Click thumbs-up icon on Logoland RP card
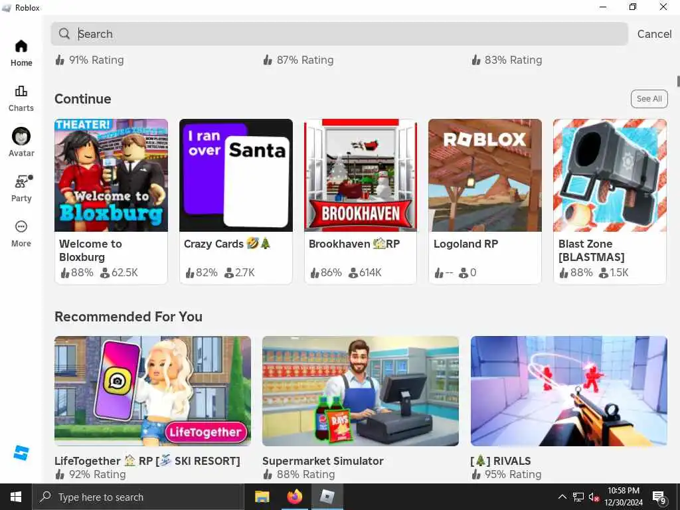The height and width of the screenshot is (510, 680). pyautogui.click(x=440, y=273)
